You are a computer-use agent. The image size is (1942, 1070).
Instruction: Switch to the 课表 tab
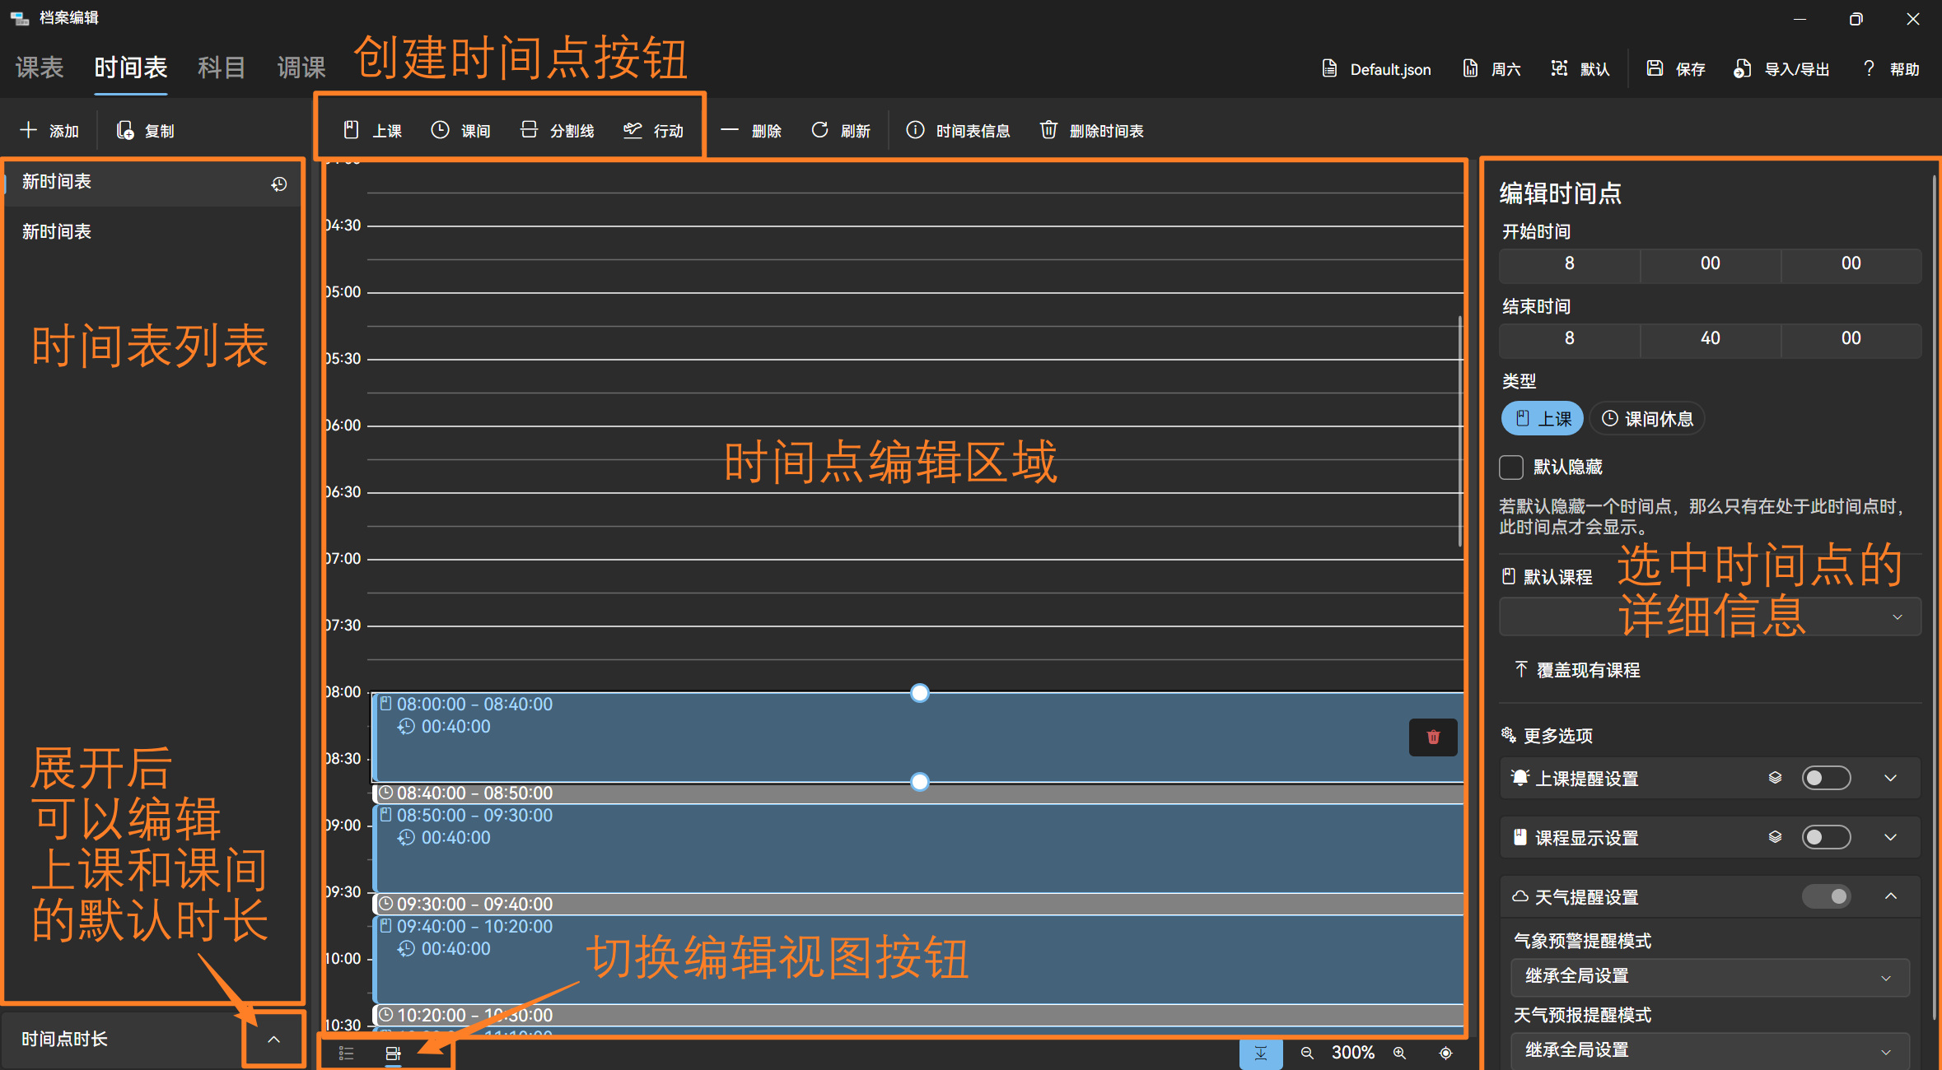coord(40,67)
